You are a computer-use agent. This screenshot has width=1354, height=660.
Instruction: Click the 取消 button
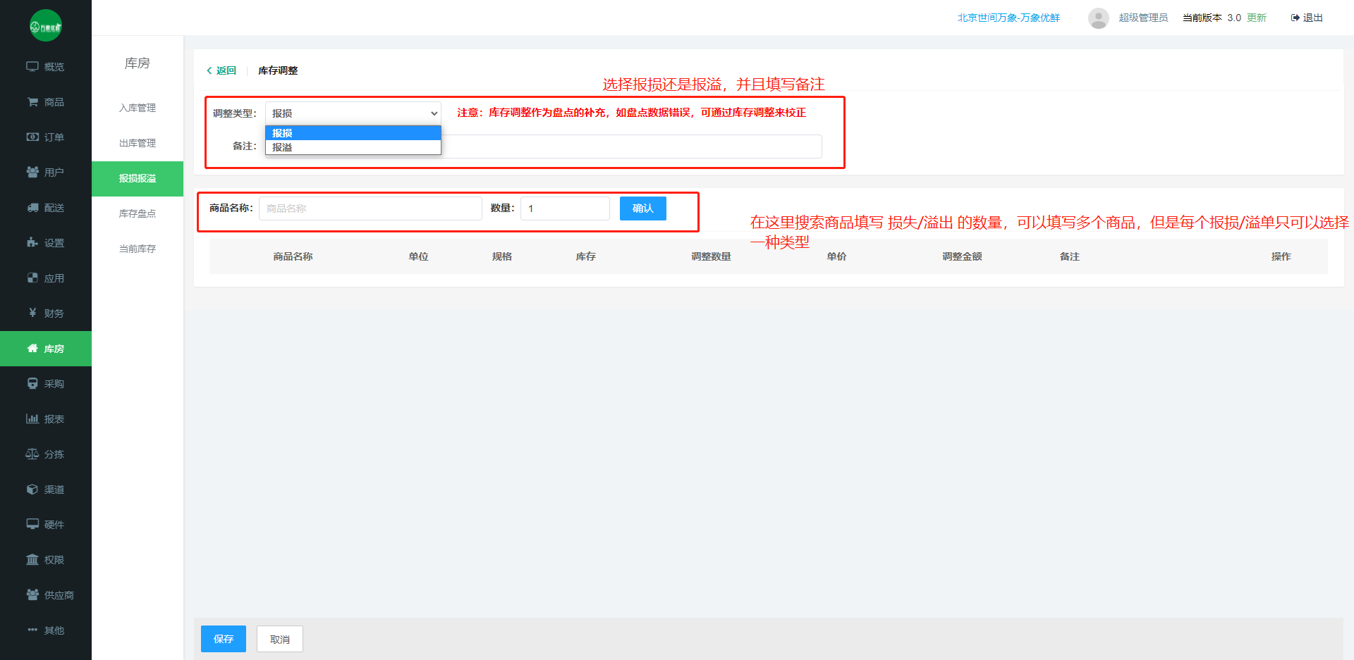[x=280, y=639]
